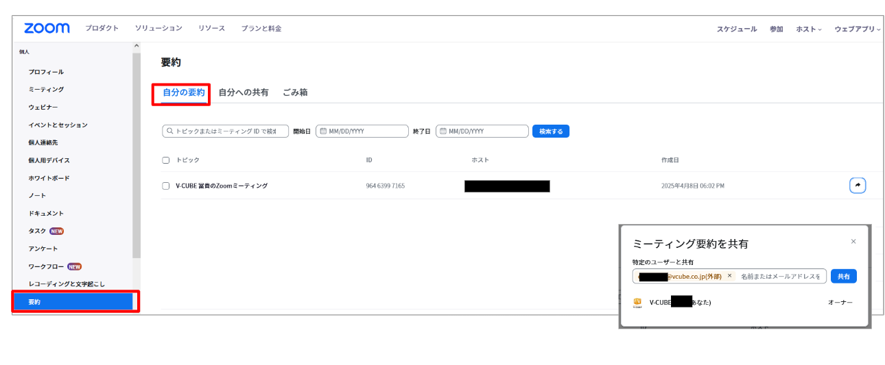Check the V-CUBE 富貴のZoomミーティング row checkbox
Image resolution: width=885 pixels, height=365 pixels.
point(165,186)
